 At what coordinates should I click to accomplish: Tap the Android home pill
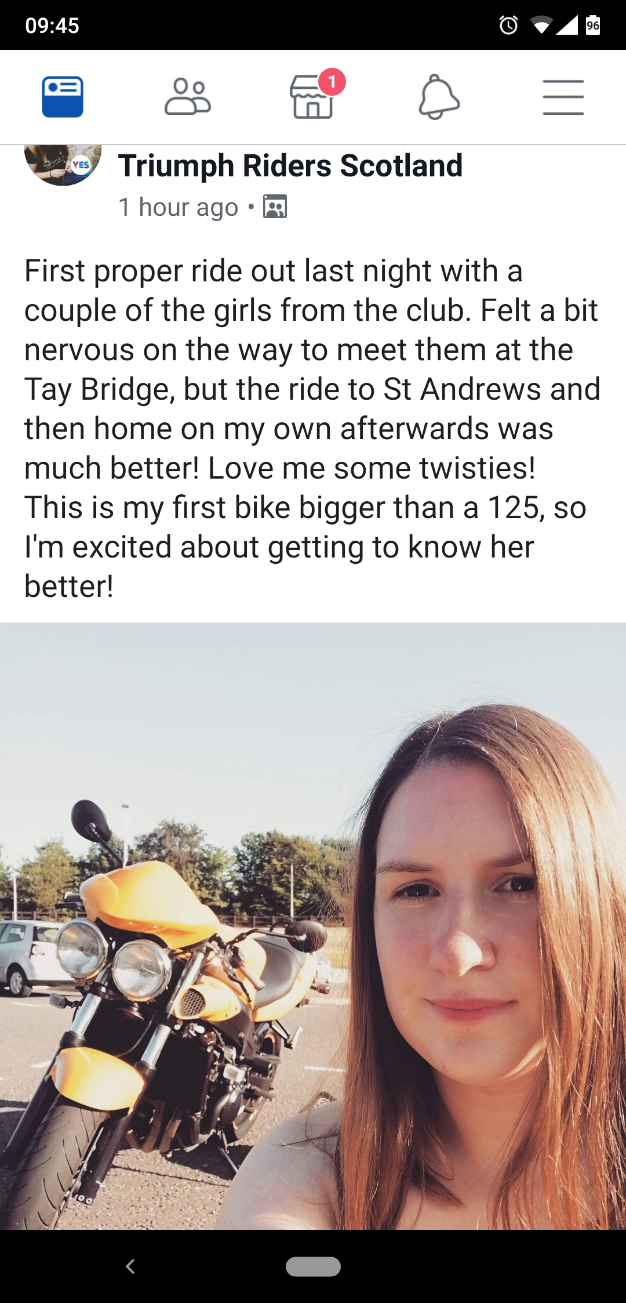click(x=313, y=1266)
